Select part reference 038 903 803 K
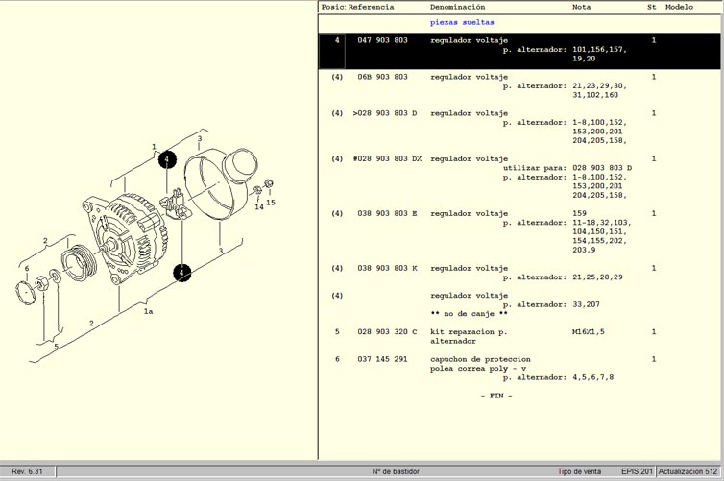This screenshot has height=481, width=724. click(x=387, y=268)
